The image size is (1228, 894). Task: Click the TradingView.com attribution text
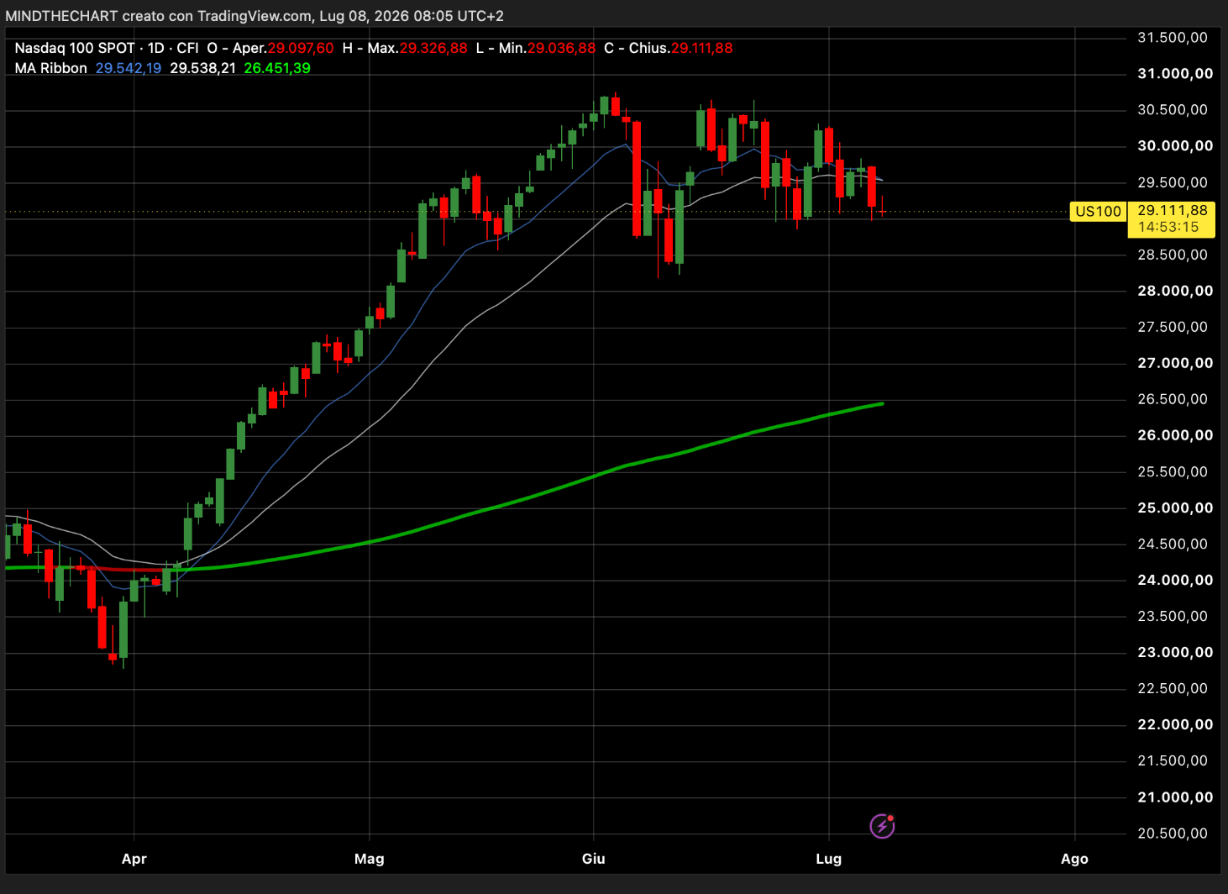[255, 16]
